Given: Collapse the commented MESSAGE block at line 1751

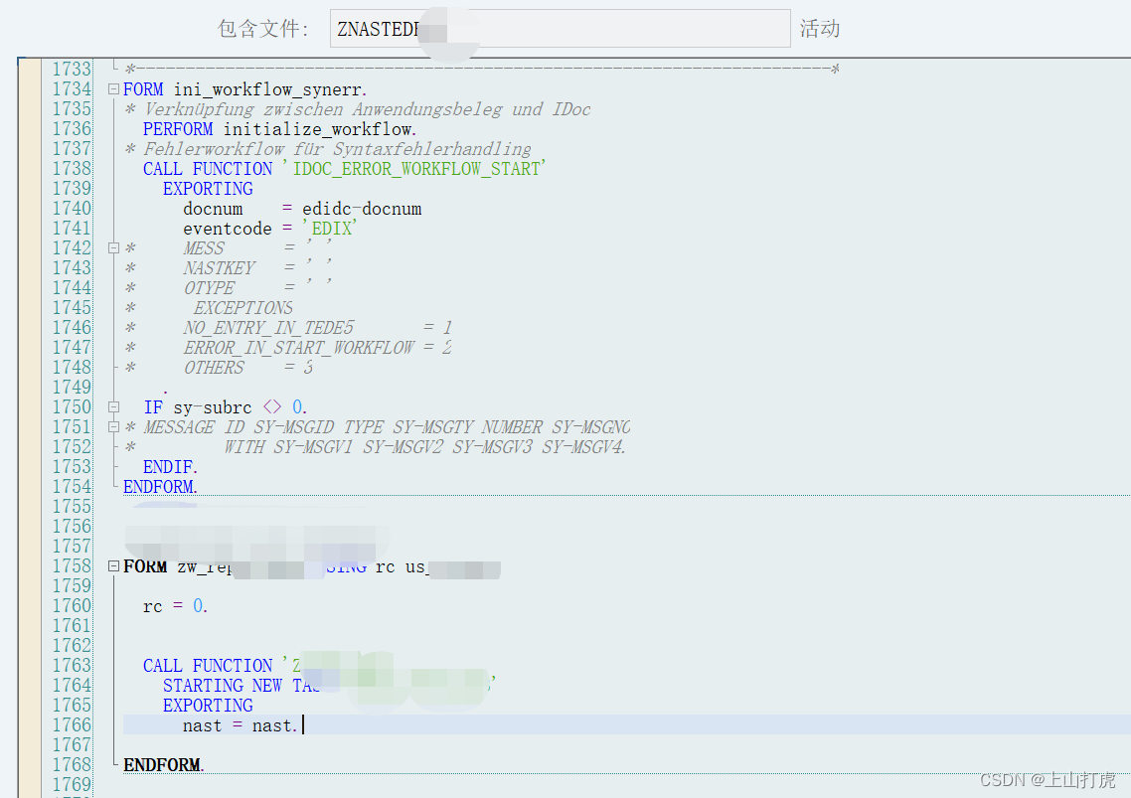Looking at the screenshot, I should tap(113, 426).
